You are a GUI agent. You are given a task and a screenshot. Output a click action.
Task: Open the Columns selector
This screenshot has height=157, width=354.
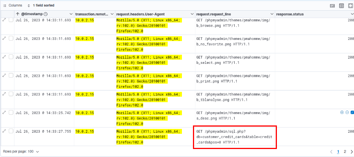13,6
